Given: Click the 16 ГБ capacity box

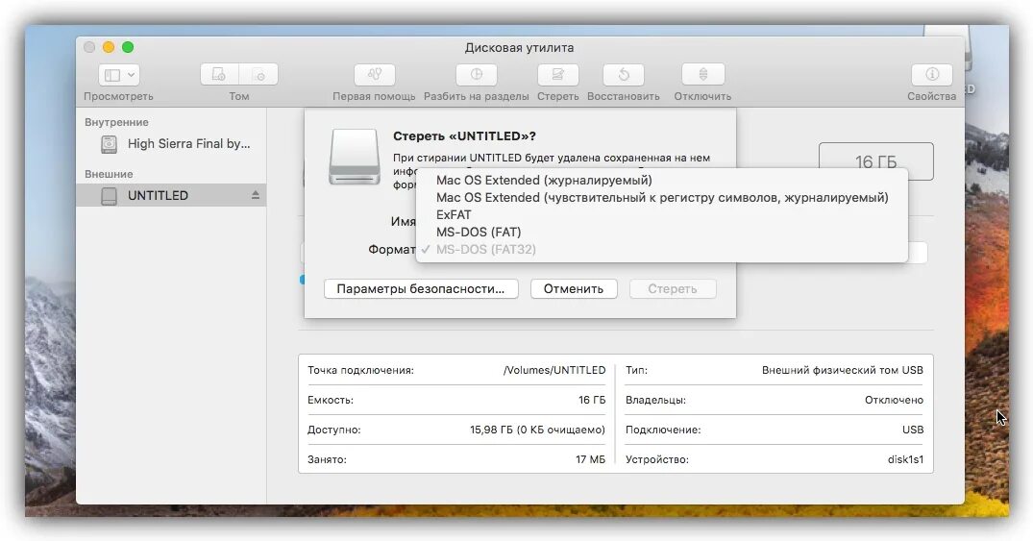Looking at the screenshot, I should tap(876, 161).
